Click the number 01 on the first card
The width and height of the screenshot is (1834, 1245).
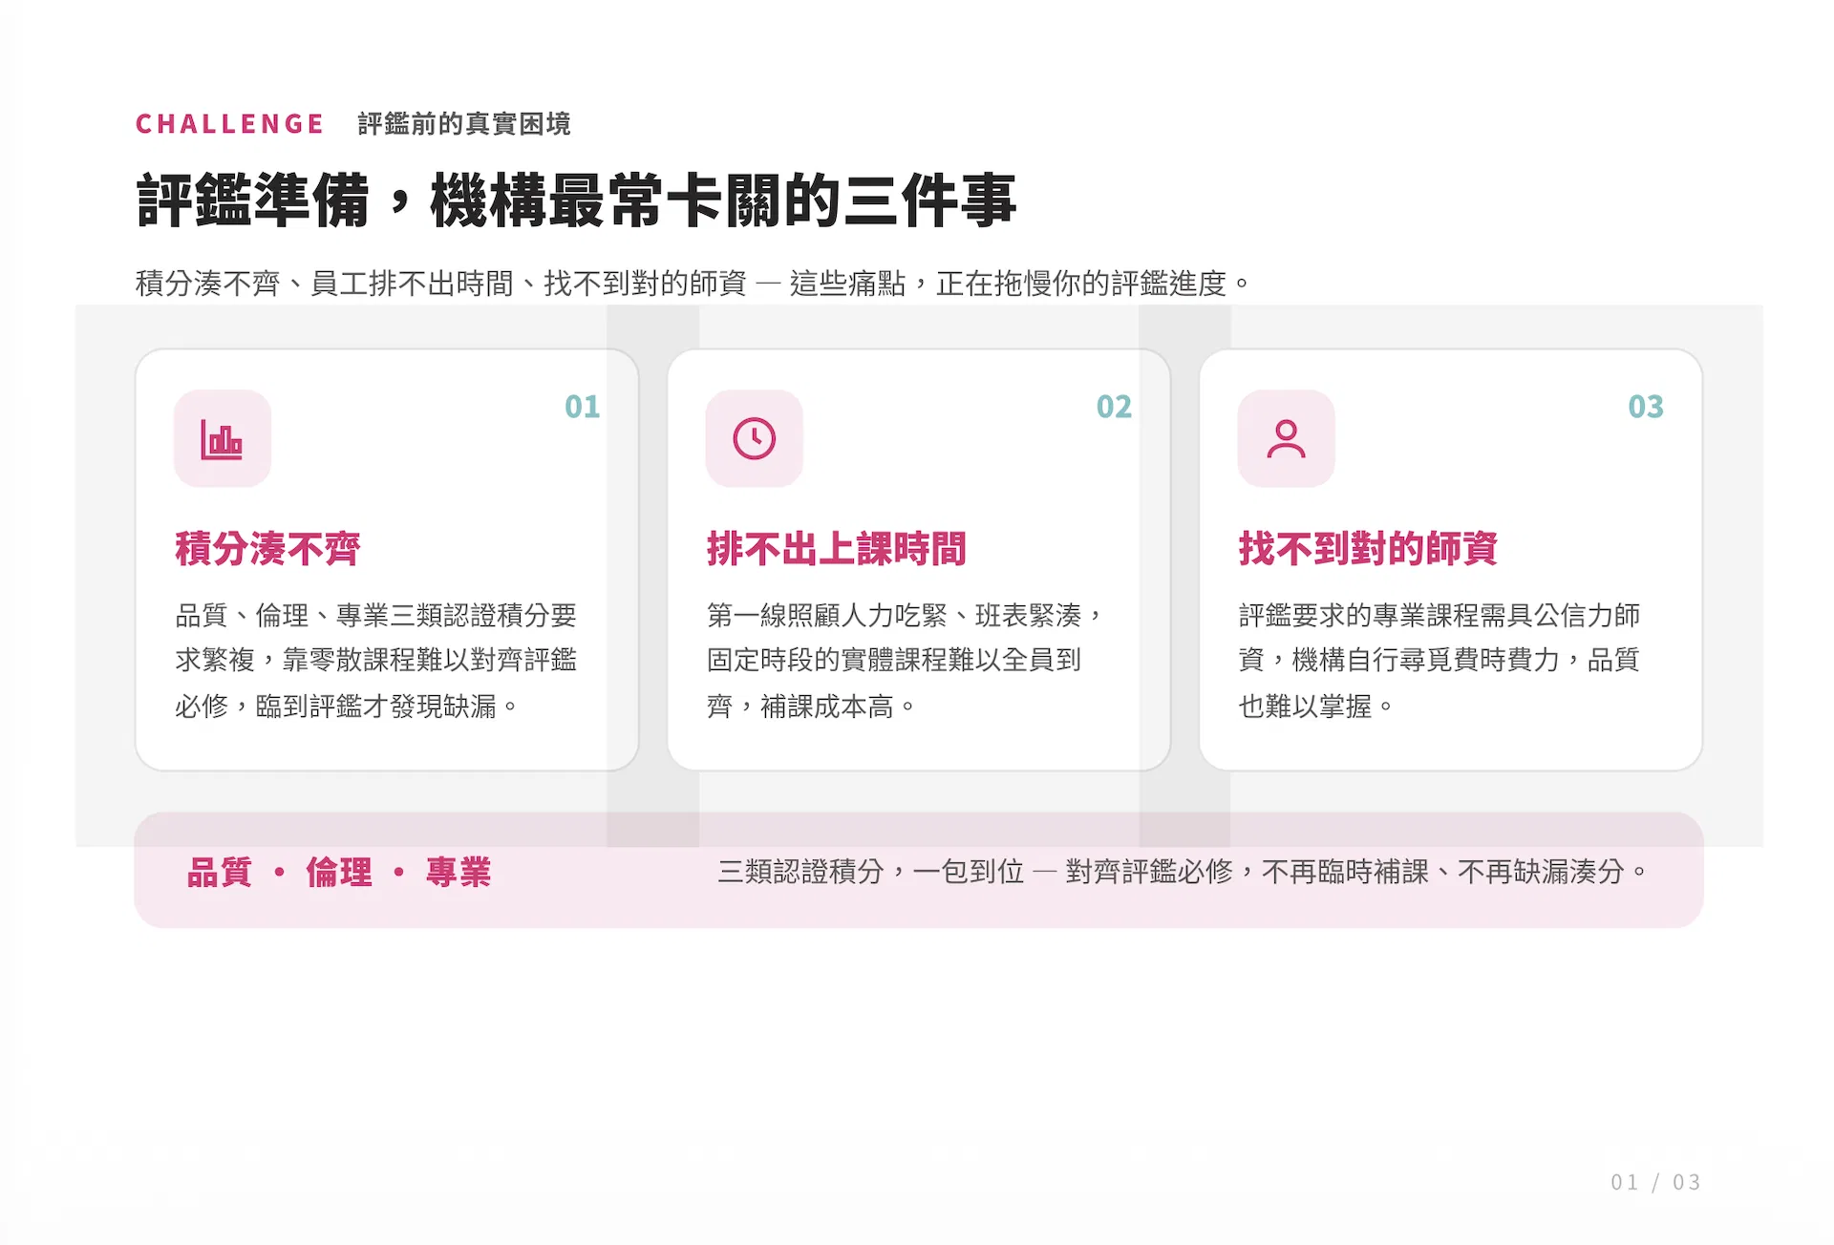[582, 407]
